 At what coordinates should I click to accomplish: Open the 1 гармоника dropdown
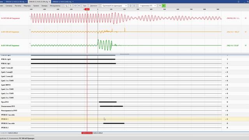pyautogui.click(x=147, y=6)
